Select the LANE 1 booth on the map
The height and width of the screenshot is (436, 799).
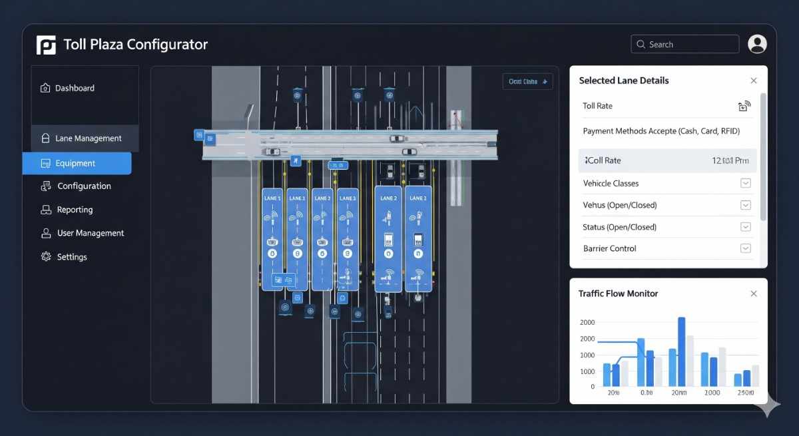click(x=272, y=238)
